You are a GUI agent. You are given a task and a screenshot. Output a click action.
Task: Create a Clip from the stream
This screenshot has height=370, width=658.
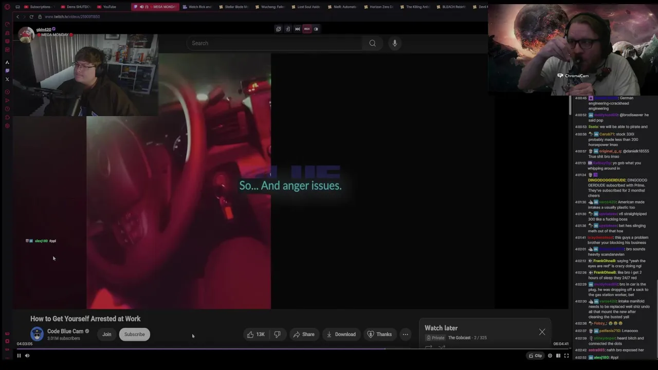[x=536, y=356]
